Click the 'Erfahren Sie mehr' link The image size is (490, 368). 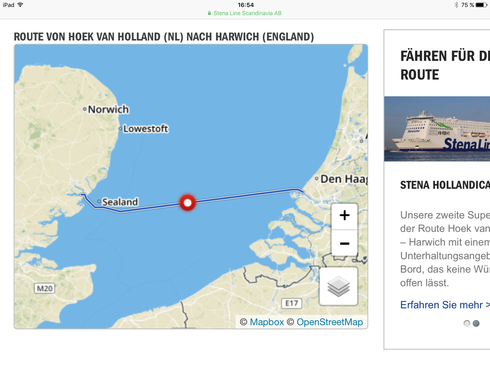point(444,305)
